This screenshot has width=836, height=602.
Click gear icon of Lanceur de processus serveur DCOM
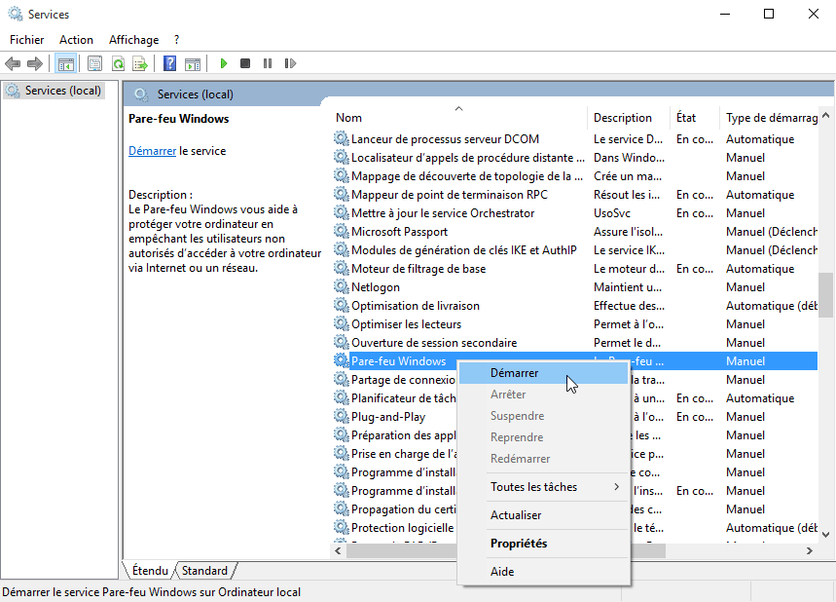(342, 138)
